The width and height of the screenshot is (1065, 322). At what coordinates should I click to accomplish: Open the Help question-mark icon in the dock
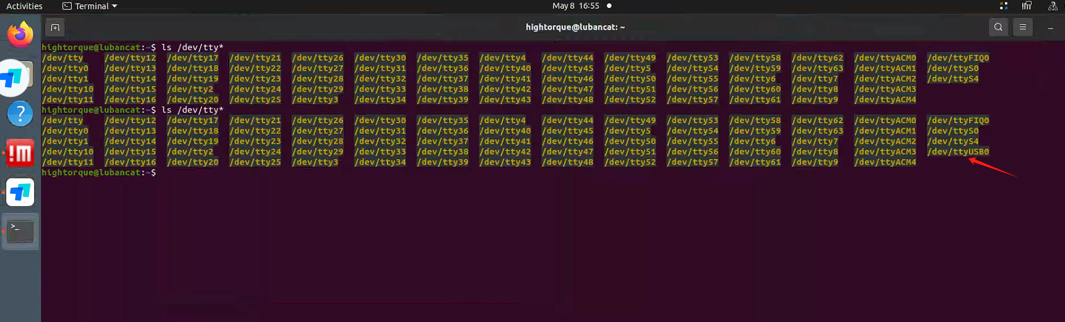[20, 114]
